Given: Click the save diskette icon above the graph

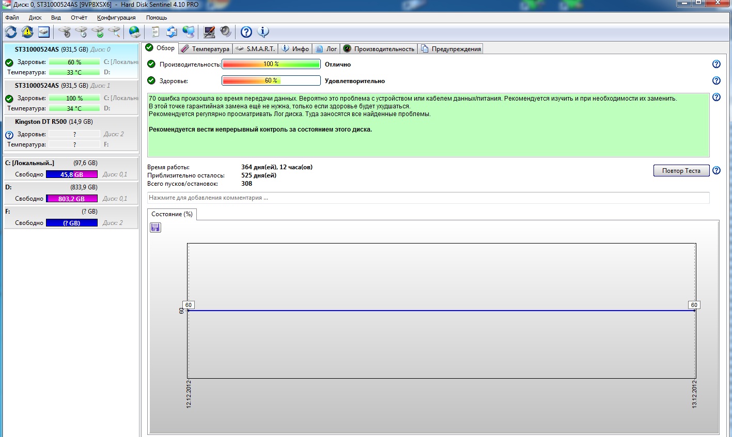Looking at the screenshot, I should point(155,228).
